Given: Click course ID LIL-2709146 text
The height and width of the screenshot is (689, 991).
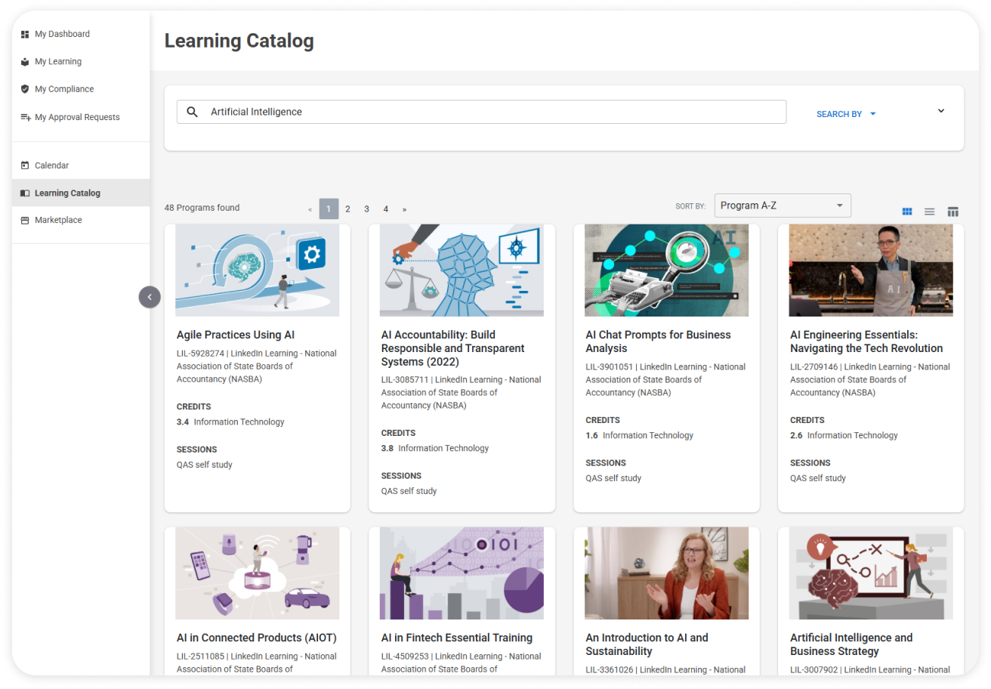Looking at the screenshot, I should (814, 367).
